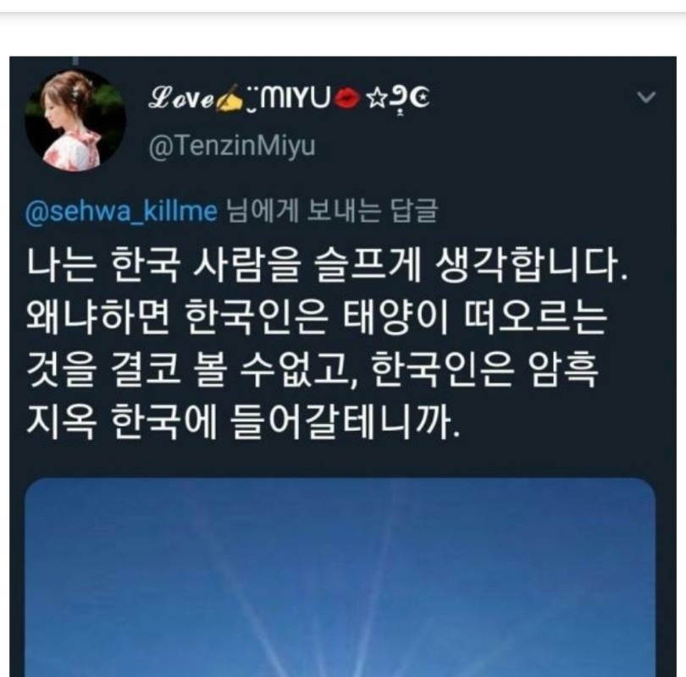Open the @sehwa_killme mention link
The height and width of the screenshot is (677, 686).
[121, 212]
